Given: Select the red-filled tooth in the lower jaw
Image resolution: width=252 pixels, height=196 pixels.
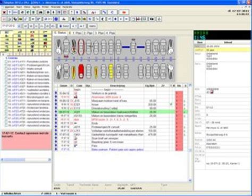Looking at the screenshot, I should point(81,71).
